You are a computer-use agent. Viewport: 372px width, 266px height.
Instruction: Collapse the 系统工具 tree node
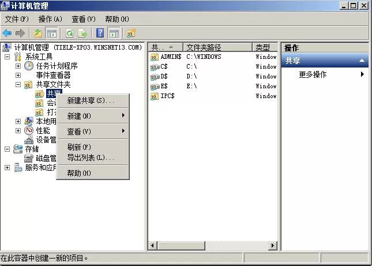pyautogui.click(x=7, y=57)
